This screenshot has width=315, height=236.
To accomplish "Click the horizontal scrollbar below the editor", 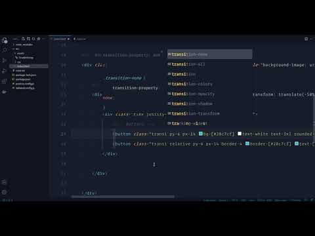I will 123,197.
